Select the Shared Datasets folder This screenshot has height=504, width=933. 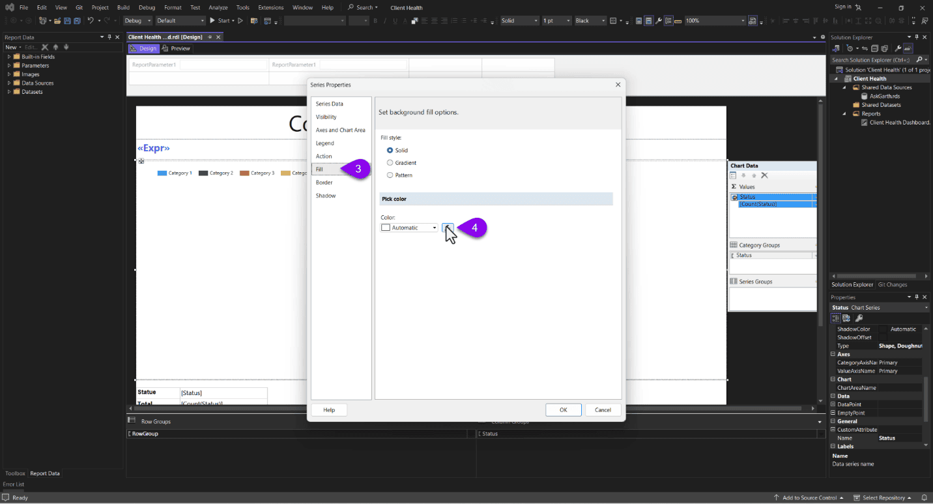coord(881,105)
